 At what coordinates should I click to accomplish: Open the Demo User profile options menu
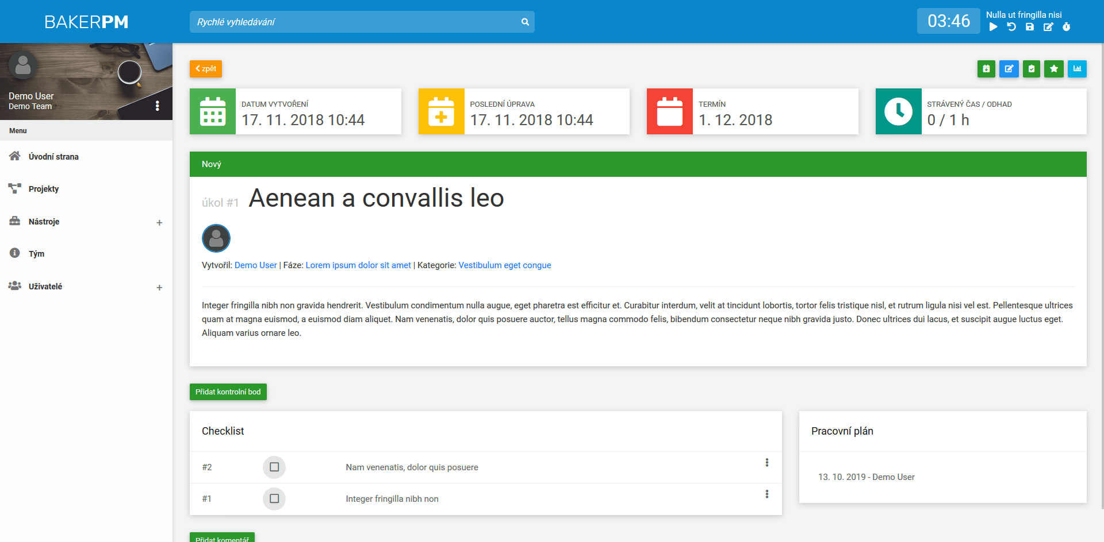point(157,106)
